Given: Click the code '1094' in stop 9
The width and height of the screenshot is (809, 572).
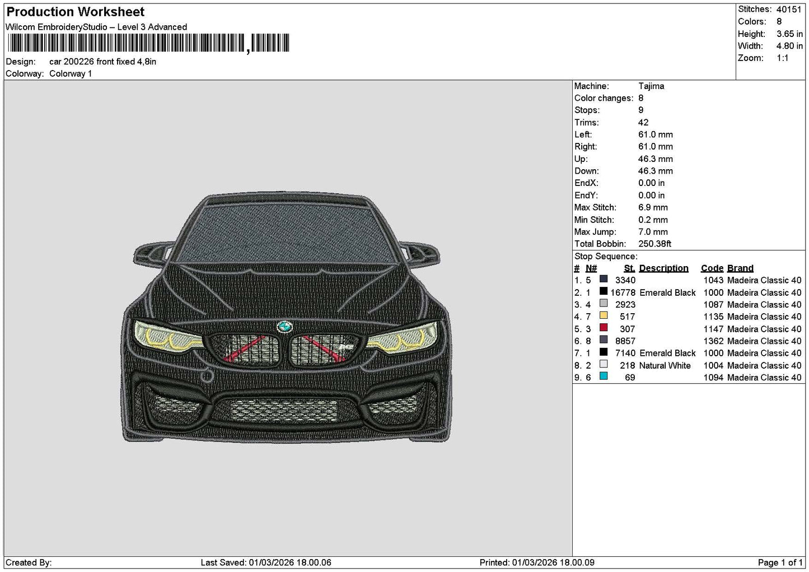Looking at the screenshot, I should pos(713,378).
